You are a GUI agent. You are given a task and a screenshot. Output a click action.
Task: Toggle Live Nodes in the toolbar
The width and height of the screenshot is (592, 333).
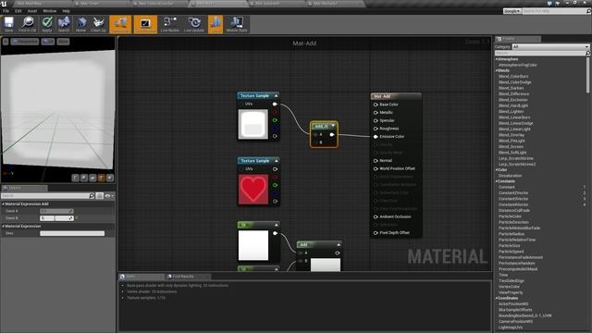click(x=170, y=24)
